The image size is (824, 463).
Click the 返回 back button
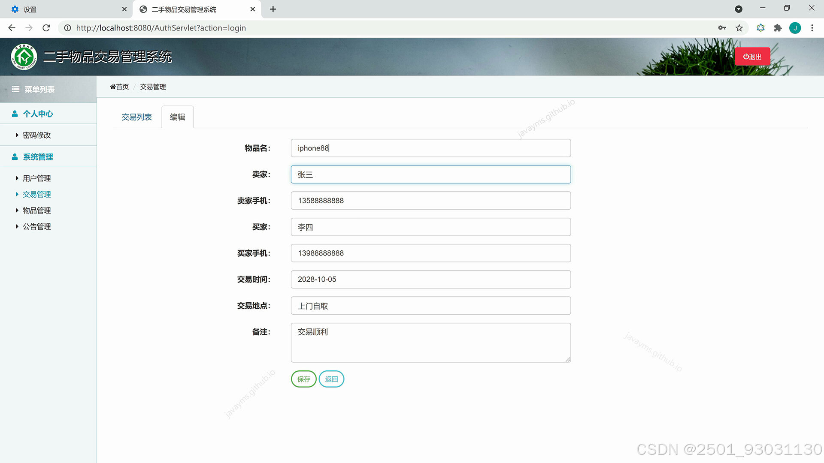coord(331,379)
